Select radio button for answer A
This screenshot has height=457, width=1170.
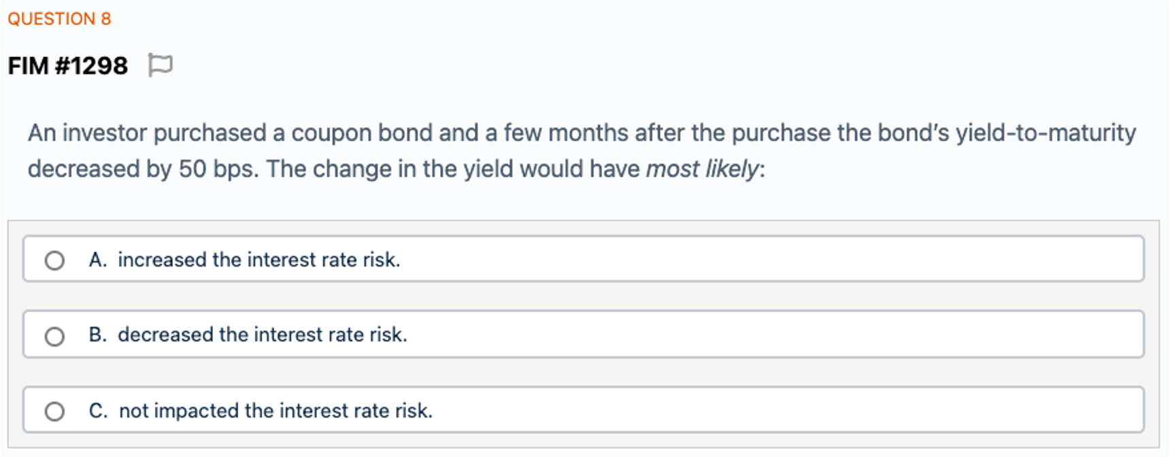point(54,260)
